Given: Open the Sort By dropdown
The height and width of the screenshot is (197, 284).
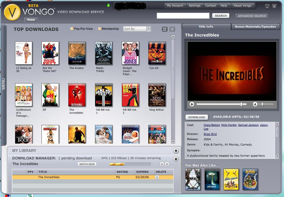Looking at the screenshot, I should point(137,29).
